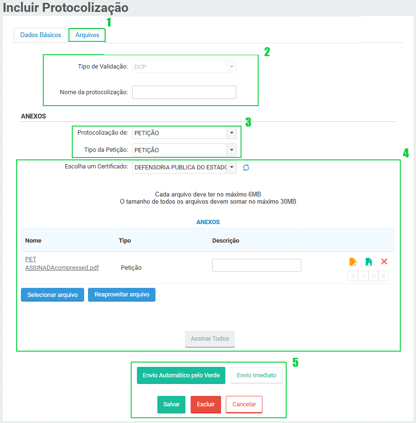This screenshot has width=416, height=423.
Task: Open the PET ASSINADAcompressed.pdf link
Action: click(62, 263)
